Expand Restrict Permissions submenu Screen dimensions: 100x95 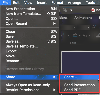(30, 90)
